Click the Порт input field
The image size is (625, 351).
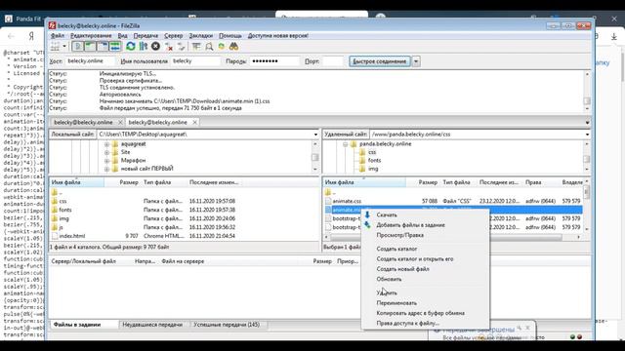coord(332,61)
